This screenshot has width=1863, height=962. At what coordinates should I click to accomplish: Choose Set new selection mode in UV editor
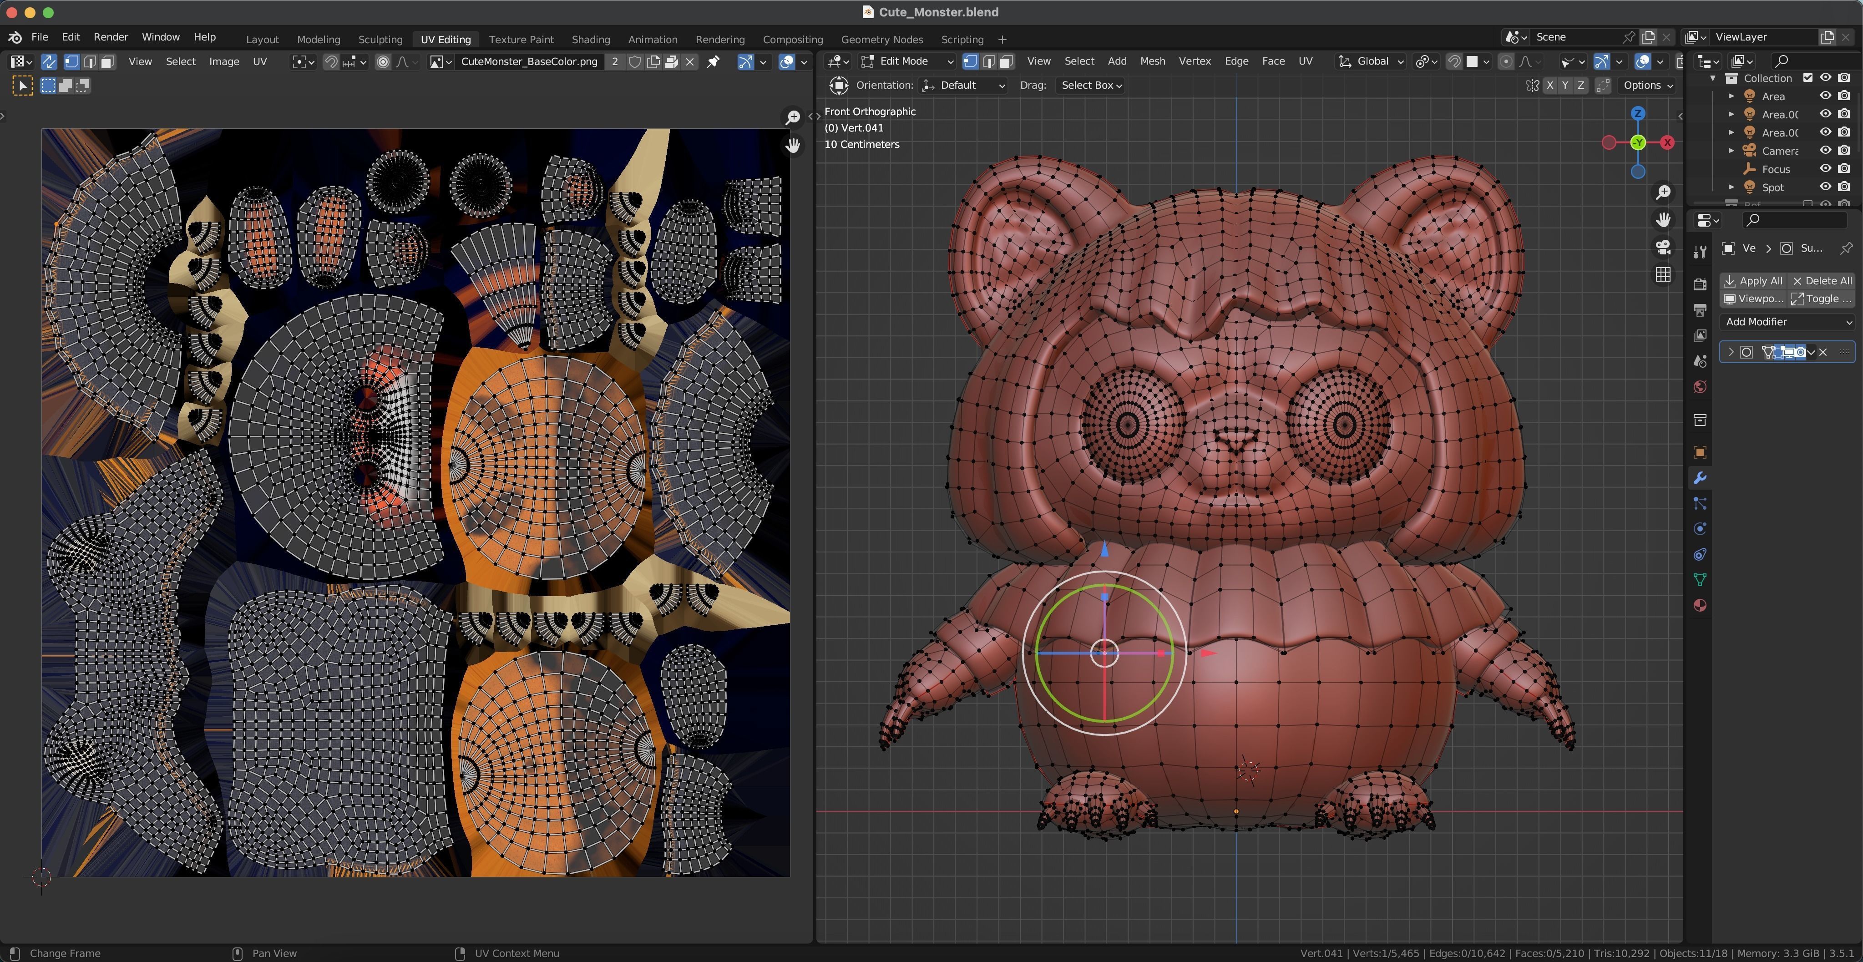(x=48, y=86)
